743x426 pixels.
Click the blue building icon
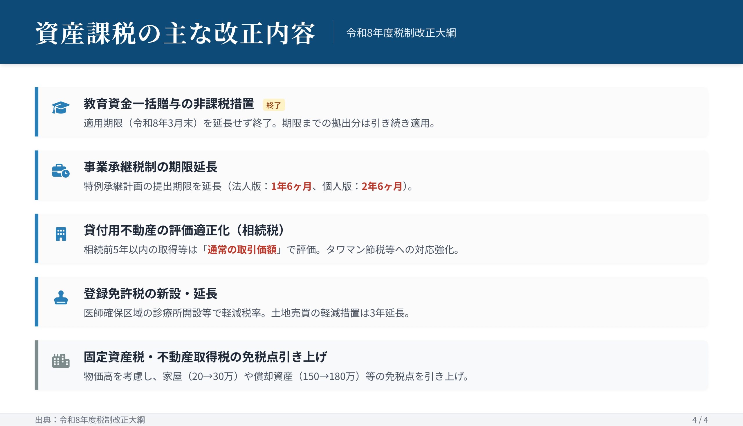tap(61, 234)
